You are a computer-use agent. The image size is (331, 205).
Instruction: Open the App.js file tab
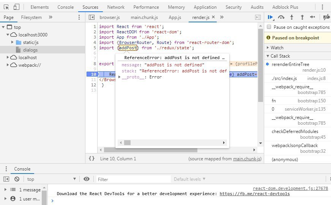[175, 17]
